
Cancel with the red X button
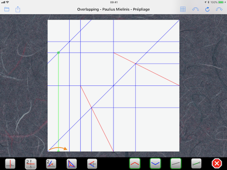click(217, 163)
